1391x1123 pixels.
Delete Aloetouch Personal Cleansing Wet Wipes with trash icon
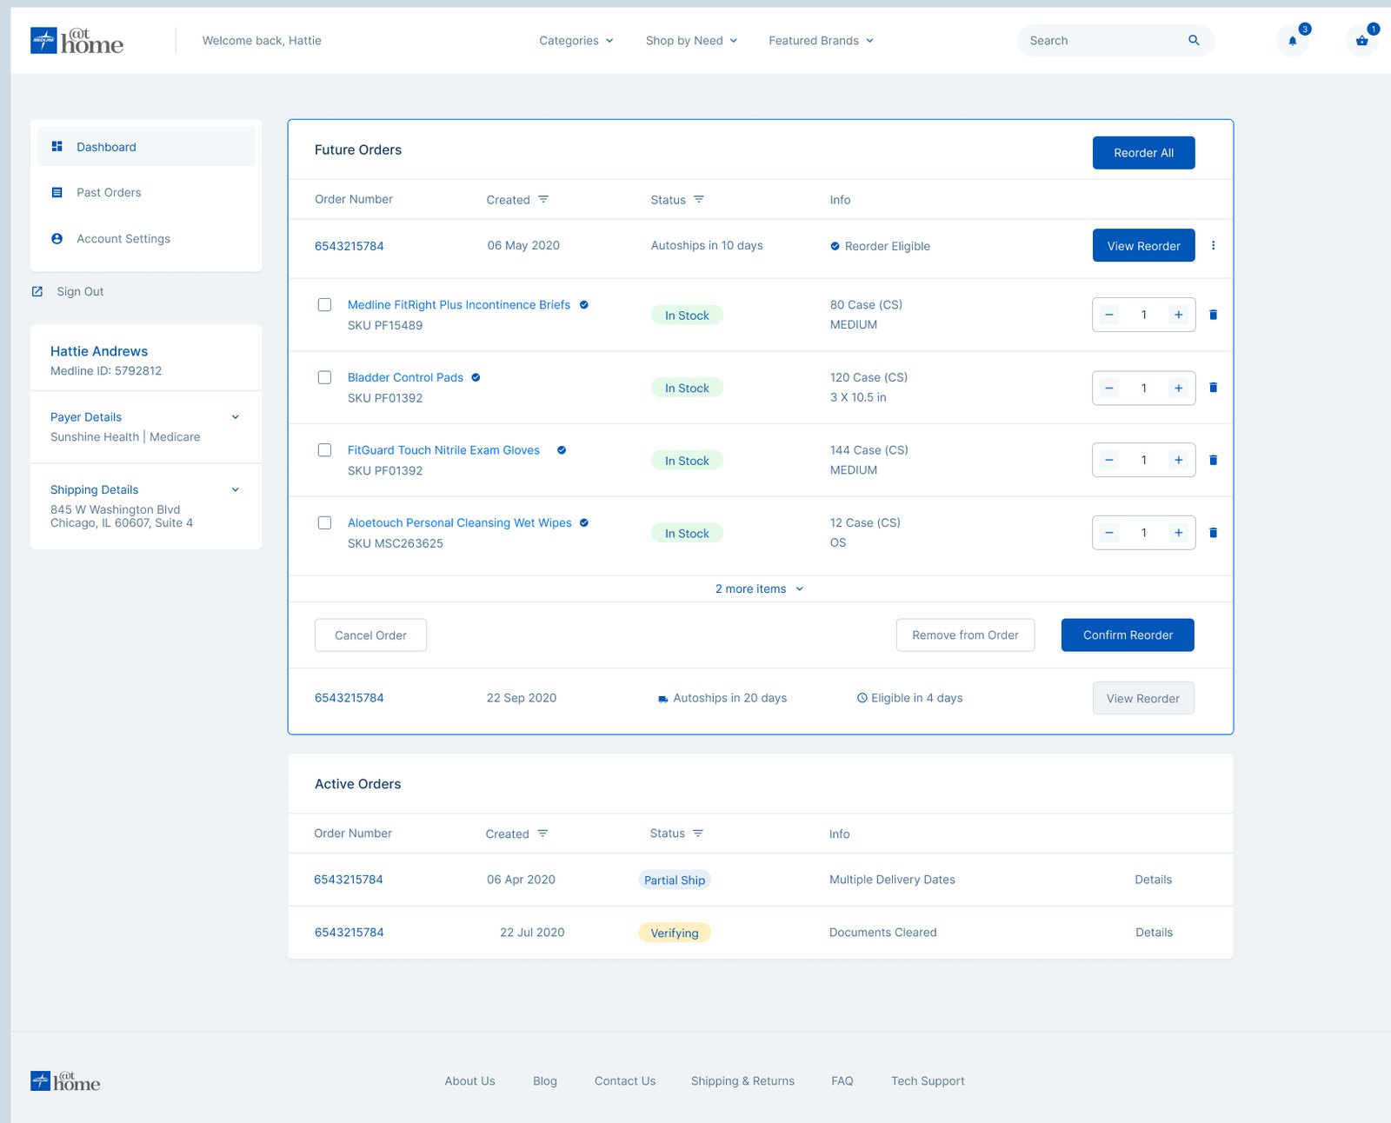click(x=1213, y=533)
